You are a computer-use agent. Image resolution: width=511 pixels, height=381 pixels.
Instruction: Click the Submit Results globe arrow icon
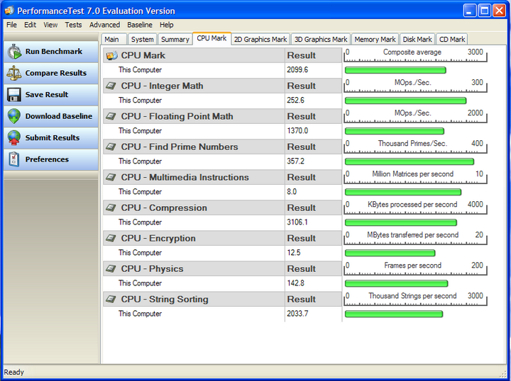(x=14, y=138)
